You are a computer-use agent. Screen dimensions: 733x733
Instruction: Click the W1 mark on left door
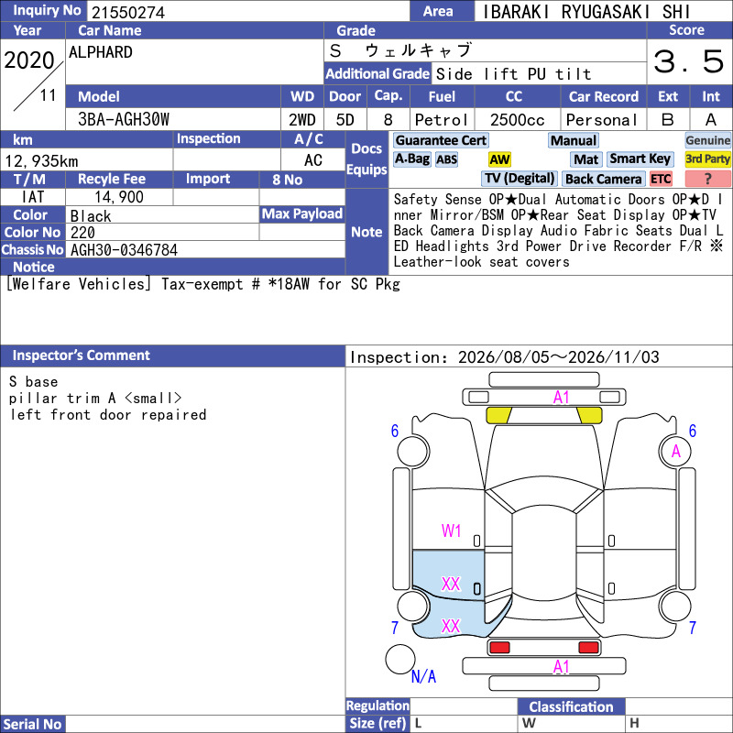(x=451, y=531)
